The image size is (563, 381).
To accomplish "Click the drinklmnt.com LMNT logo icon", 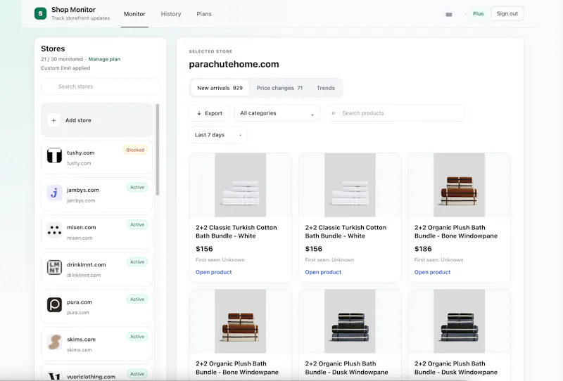I will (54, 268).
